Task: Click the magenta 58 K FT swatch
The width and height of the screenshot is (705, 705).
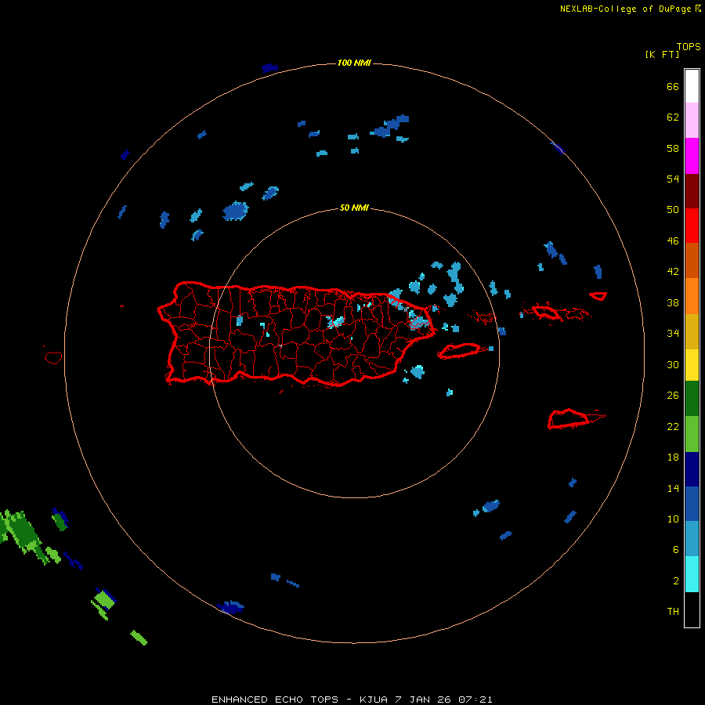Action: pyautogui.click(x=692, y=156)
